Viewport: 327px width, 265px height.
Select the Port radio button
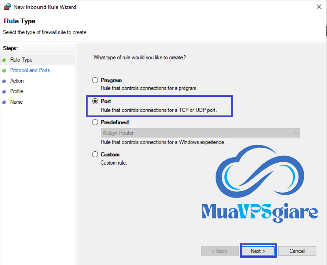click(x=95, y=101)
